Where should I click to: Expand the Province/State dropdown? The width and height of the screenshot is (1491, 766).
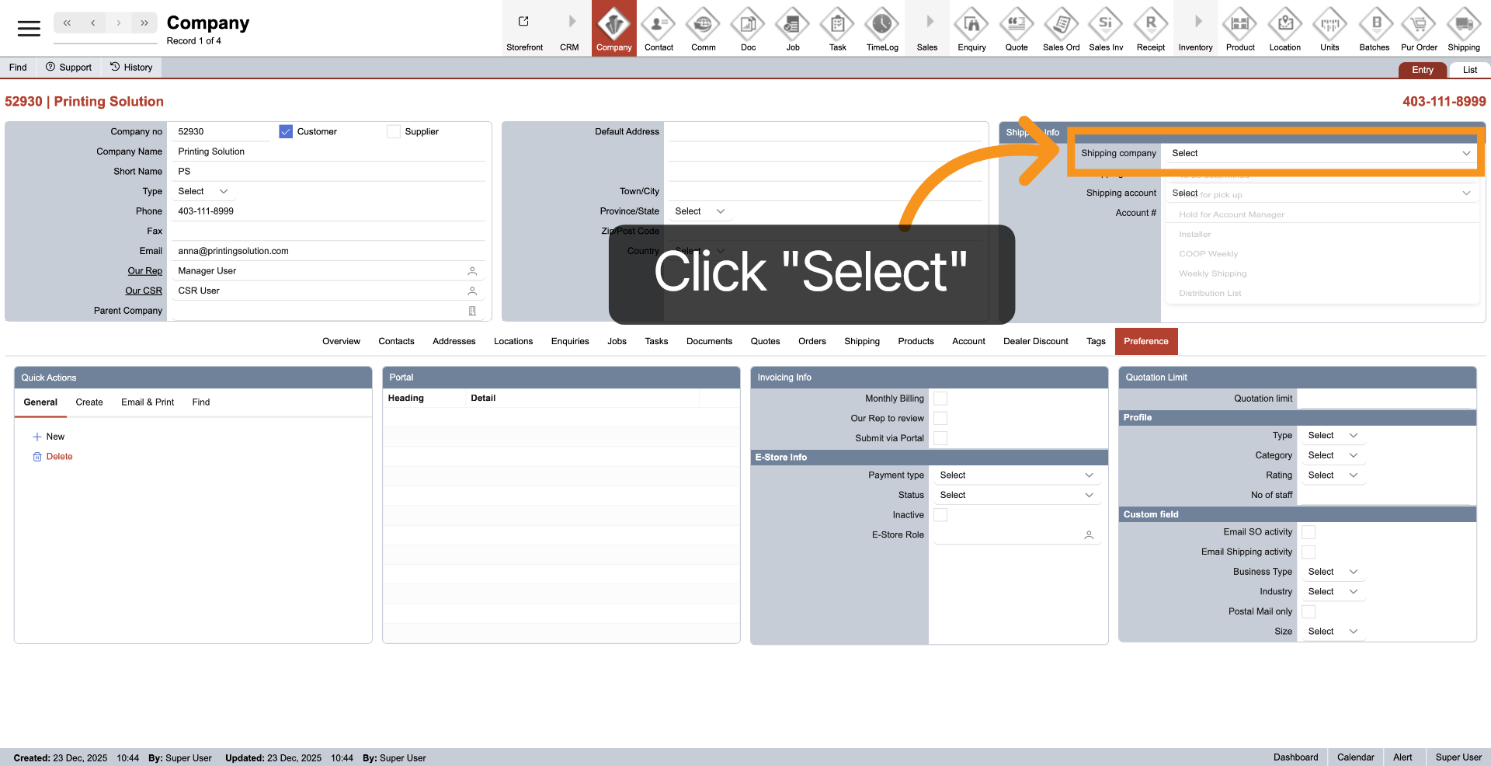(699, 211)
